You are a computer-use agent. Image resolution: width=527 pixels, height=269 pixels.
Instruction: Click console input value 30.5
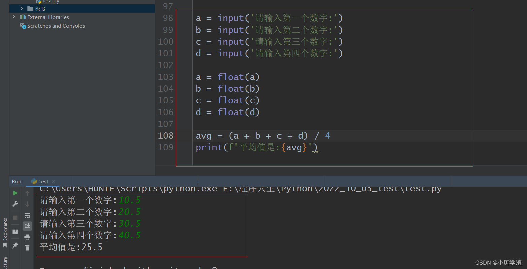pos(129,224)
